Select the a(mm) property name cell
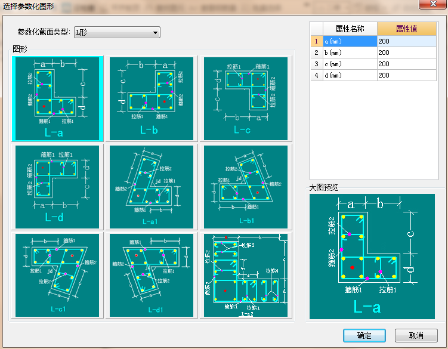 pos(350,41)
